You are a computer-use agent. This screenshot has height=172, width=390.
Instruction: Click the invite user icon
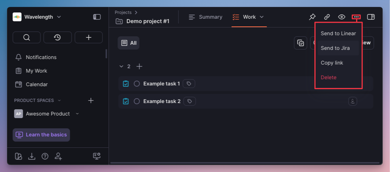[58, 156]
